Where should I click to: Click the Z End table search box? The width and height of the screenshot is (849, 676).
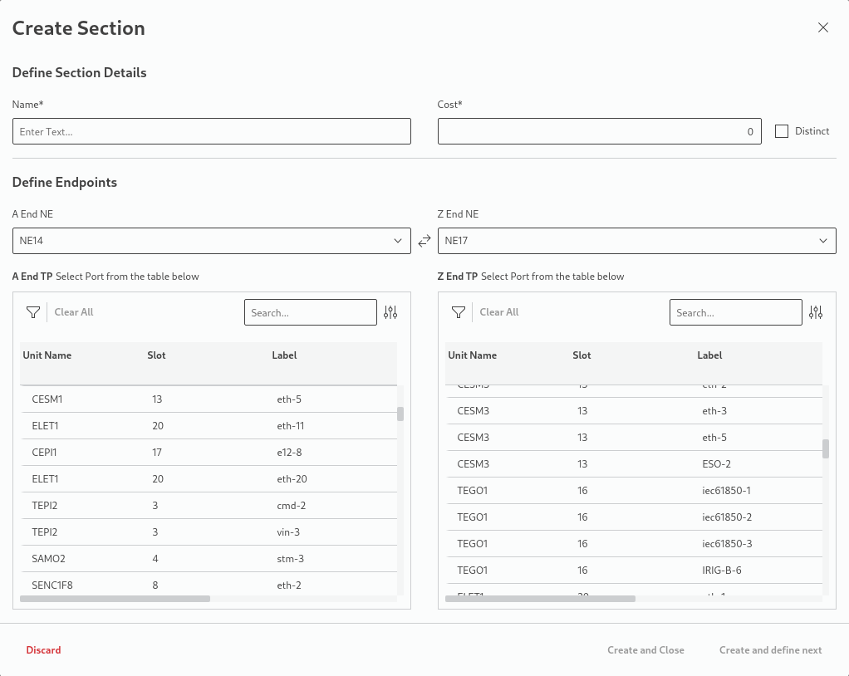tap(735, 313)
